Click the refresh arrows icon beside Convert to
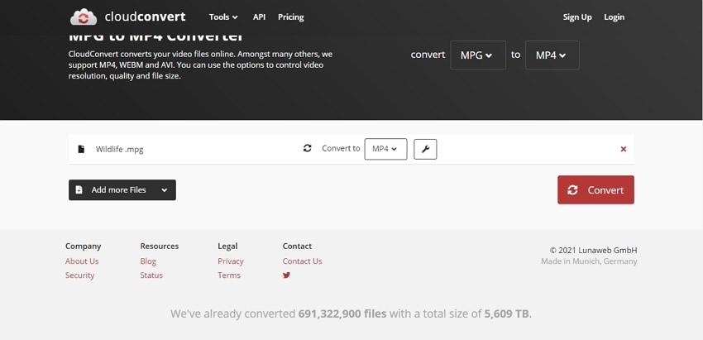The image size is (703, 340). (307, 148)
